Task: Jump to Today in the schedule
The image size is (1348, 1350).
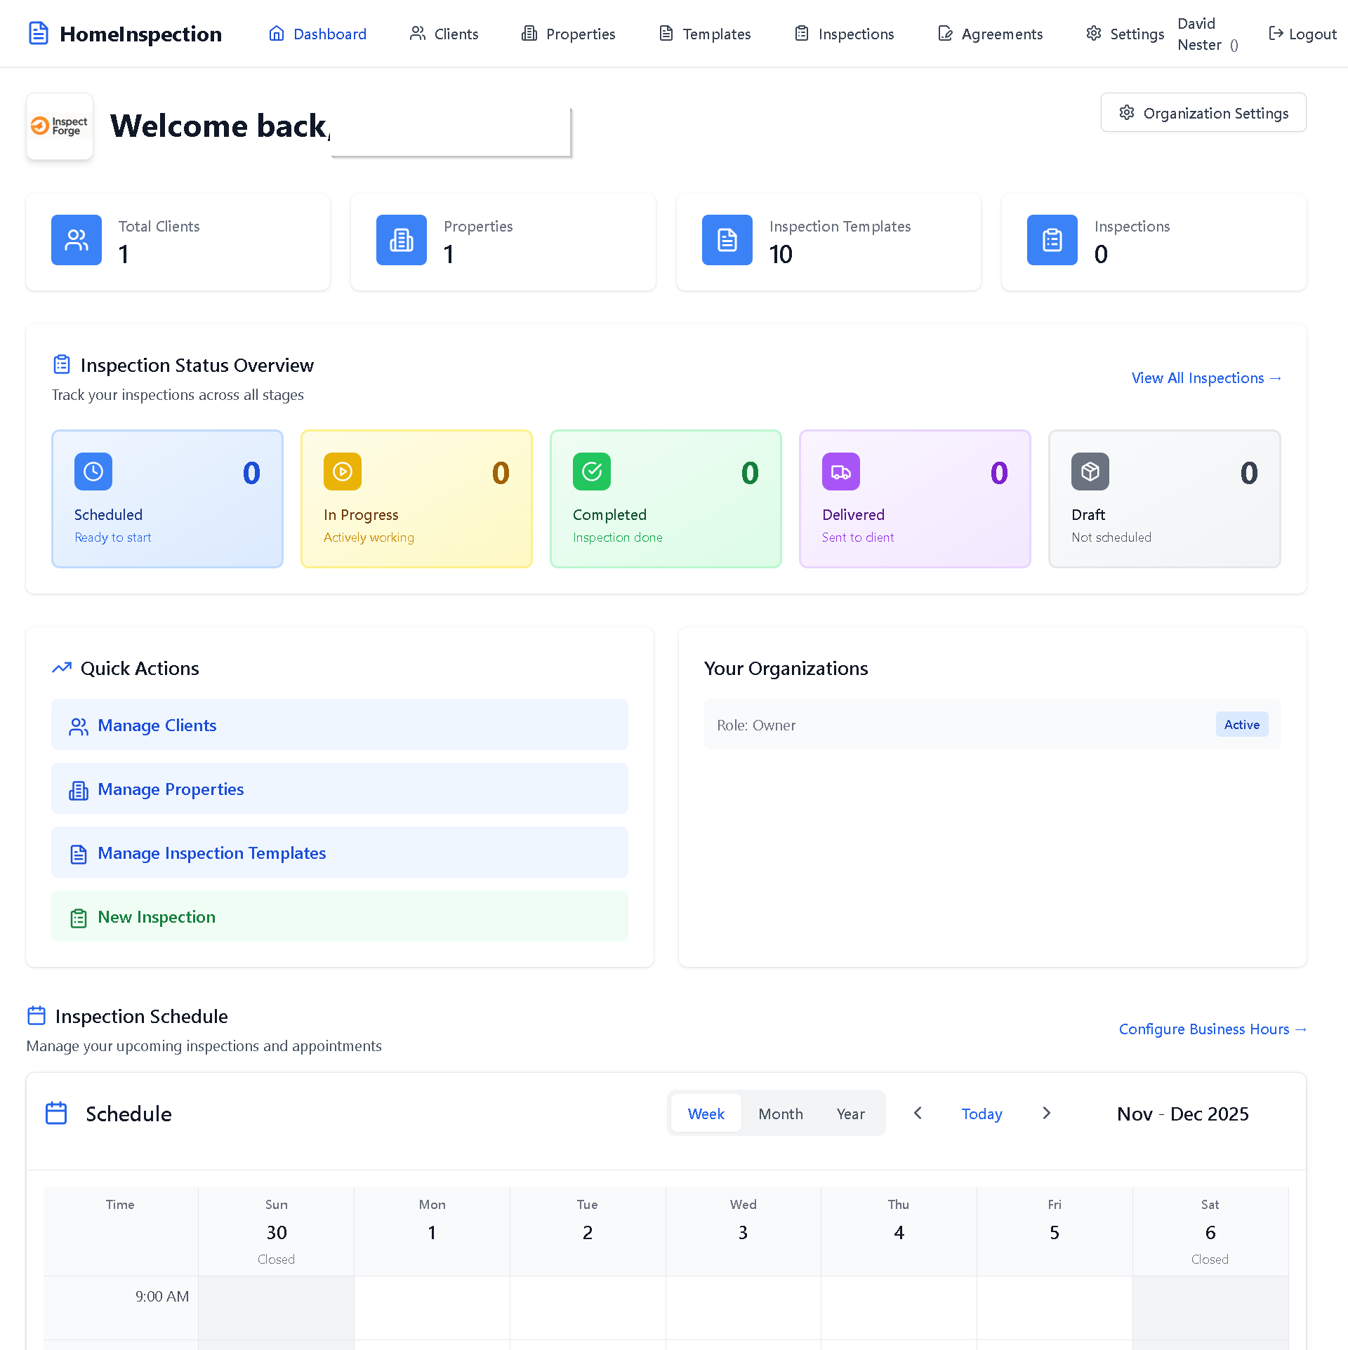Action: [x=981, y=1114]
